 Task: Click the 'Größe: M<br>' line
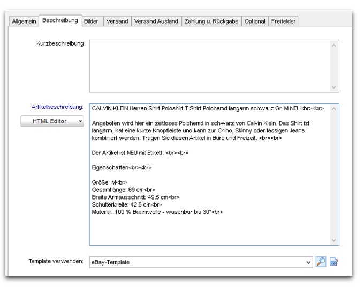pos(110,182)
